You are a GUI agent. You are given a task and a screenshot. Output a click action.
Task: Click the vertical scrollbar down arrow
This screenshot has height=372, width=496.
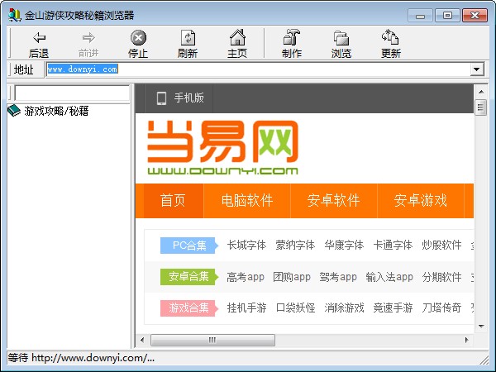[481, 327]
